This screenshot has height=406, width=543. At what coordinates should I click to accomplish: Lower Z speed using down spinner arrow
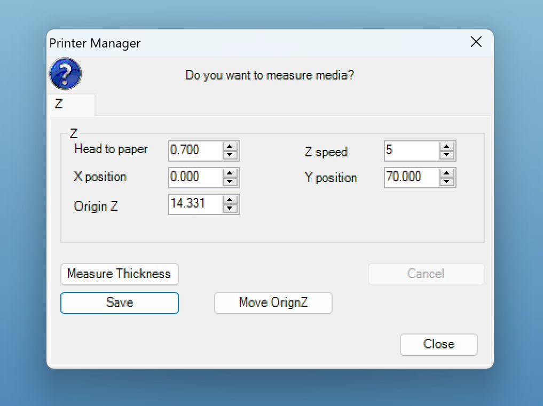446,155
